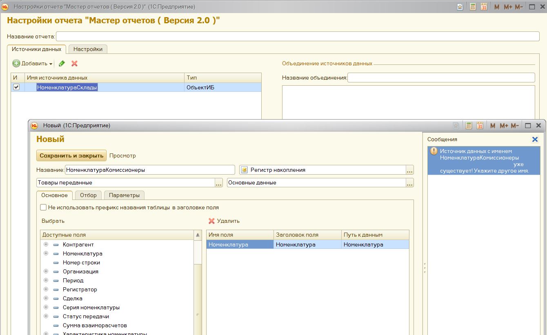Click the Сохранить и закрыть button

coord(71,155)
